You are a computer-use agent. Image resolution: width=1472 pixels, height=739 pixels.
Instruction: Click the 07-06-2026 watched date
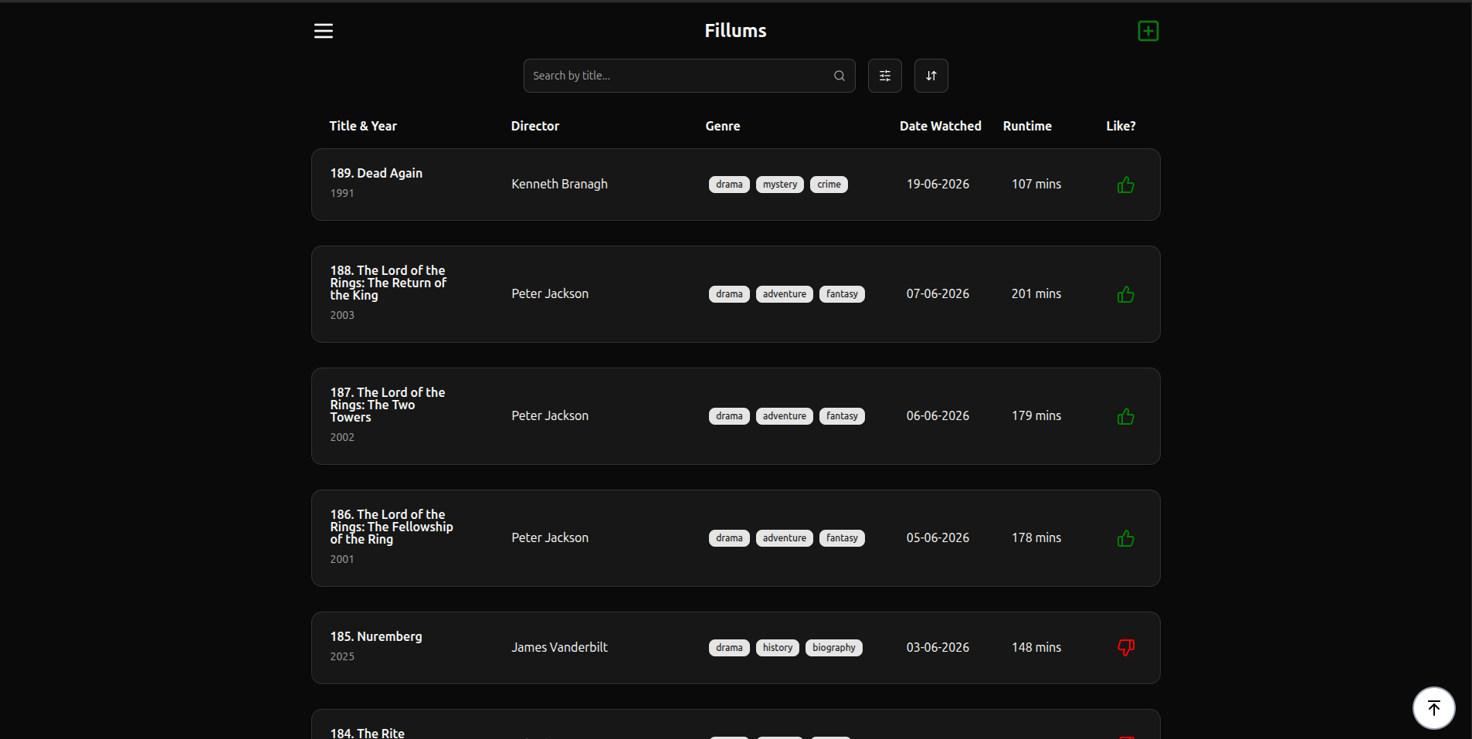tap(938, 293)
